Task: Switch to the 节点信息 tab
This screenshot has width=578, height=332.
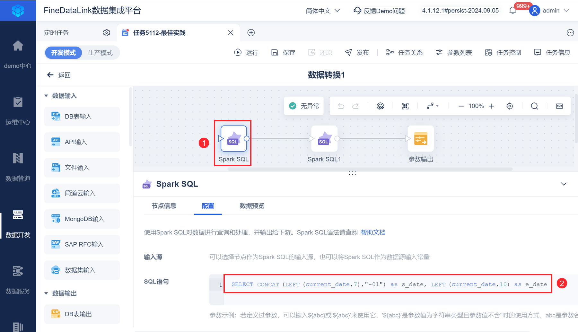Action: pyautogui.click(x=164, y=206)
